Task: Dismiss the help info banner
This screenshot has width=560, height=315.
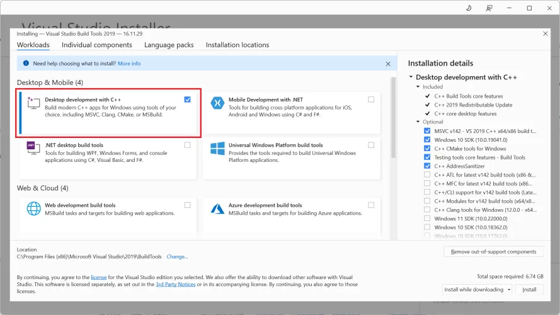Action: pos(388,64)
